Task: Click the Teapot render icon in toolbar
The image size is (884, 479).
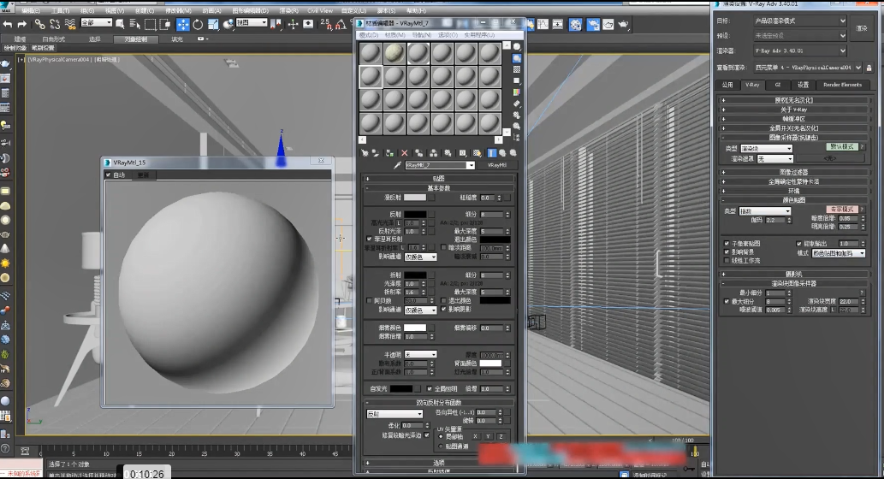Action: 624,24
